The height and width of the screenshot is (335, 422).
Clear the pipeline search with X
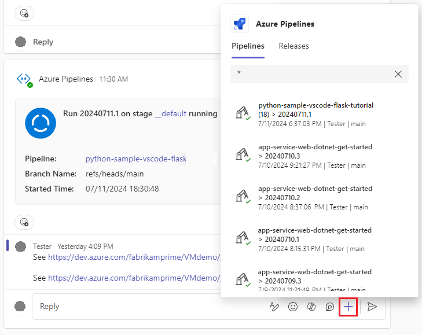[x=398, y=74]
